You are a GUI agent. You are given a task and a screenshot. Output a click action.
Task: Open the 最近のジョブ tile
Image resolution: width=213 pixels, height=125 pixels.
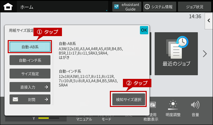point(176,54)
